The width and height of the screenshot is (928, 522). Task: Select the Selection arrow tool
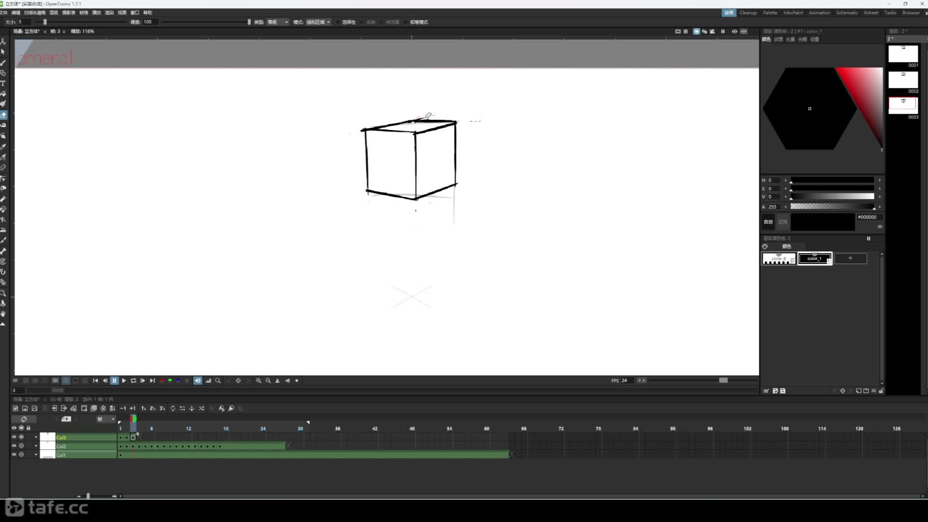3,52
